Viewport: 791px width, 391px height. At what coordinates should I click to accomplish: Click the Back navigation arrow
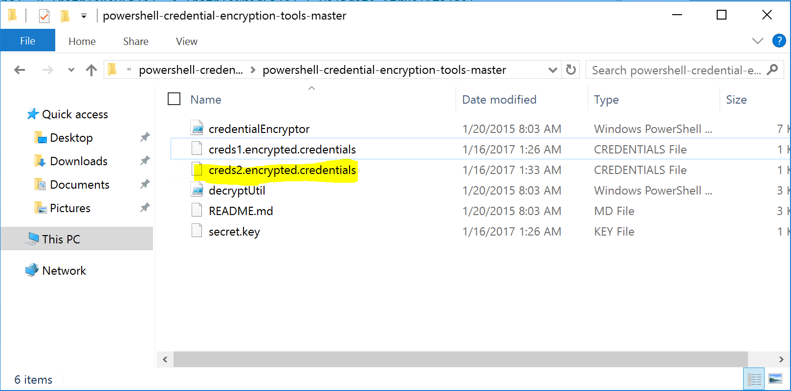click(20, 70)
